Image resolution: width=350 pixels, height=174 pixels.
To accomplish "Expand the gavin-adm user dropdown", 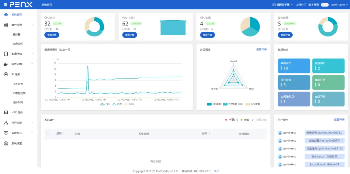I will [339, 5].
